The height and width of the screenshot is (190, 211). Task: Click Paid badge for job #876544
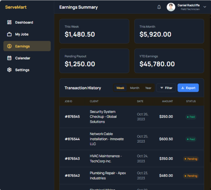[191, 139]
